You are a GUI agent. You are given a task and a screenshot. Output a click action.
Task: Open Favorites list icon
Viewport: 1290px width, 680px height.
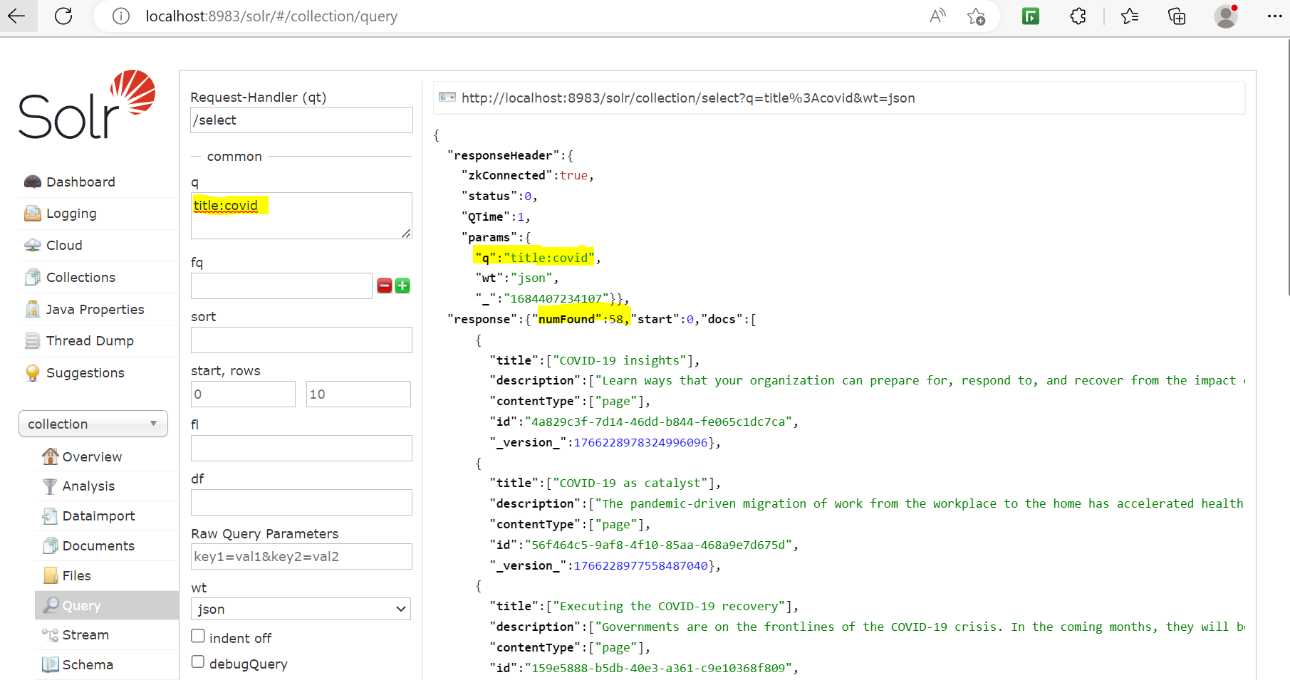click(x=1129, y=16)
